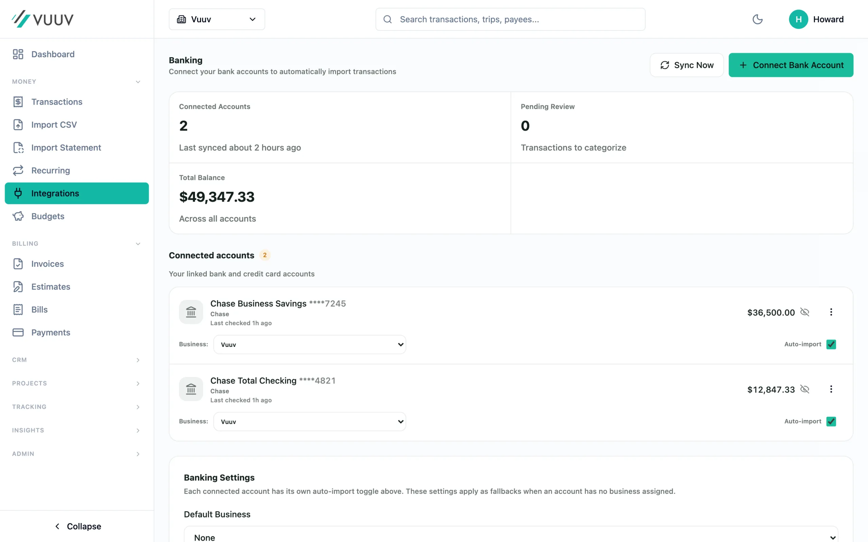
Task: Click Howard's avatar circle
Action: (x=798, y=19)
